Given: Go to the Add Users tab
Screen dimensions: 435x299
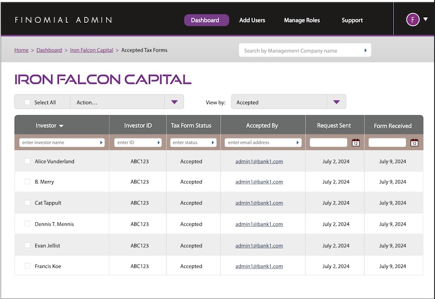Looking at the screenshot, I should point(252,20).
